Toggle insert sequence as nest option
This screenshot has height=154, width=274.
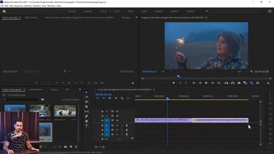tap(98, 98)
